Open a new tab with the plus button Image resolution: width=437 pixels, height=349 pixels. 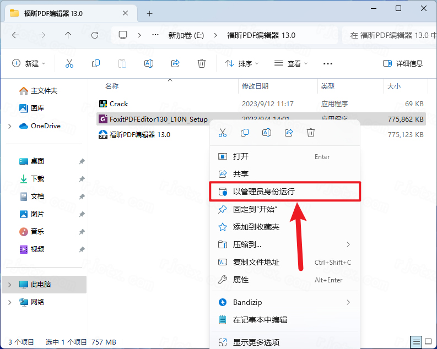coord(150,13)
